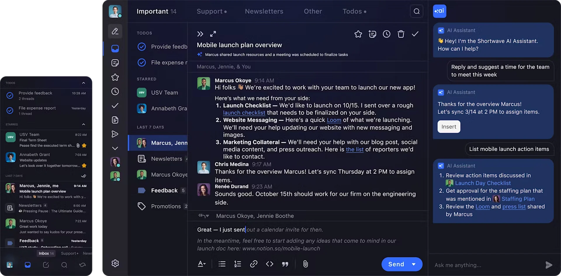
Task: Select the Sent folder paper plane icon
Action: (115, 134)
